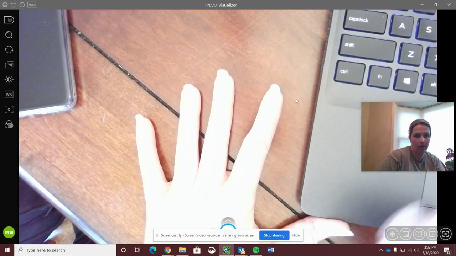Rotate the camera image
The image size is (456, 256).
click(9, 50)
